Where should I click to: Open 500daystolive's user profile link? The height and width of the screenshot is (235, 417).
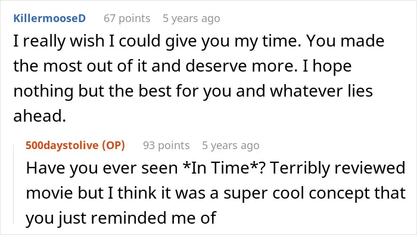[62, 146]
